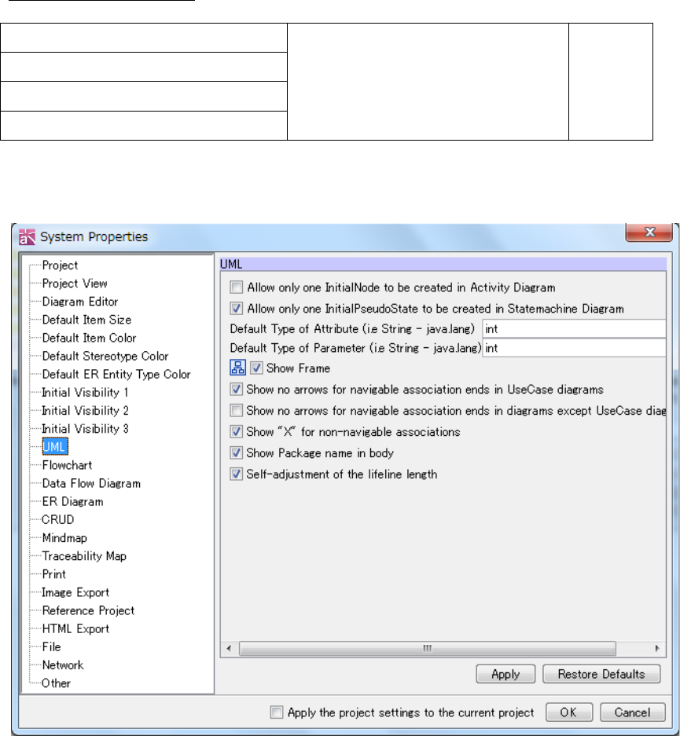This screenshot has width=680, height=736.
Task: Open Mindmap settings
Action: (x=64, y=538)
